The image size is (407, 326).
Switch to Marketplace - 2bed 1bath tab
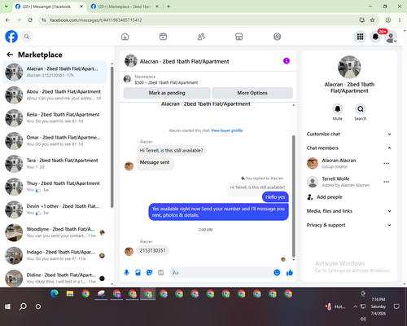(x=125, y=7)
